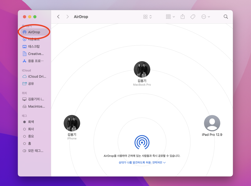Open 데스크탑 in the sidebar
The image size is (251, 186).
(x=34, y=46)
